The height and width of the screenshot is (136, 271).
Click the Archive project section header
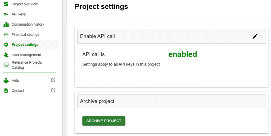click(x=171, y=101)
